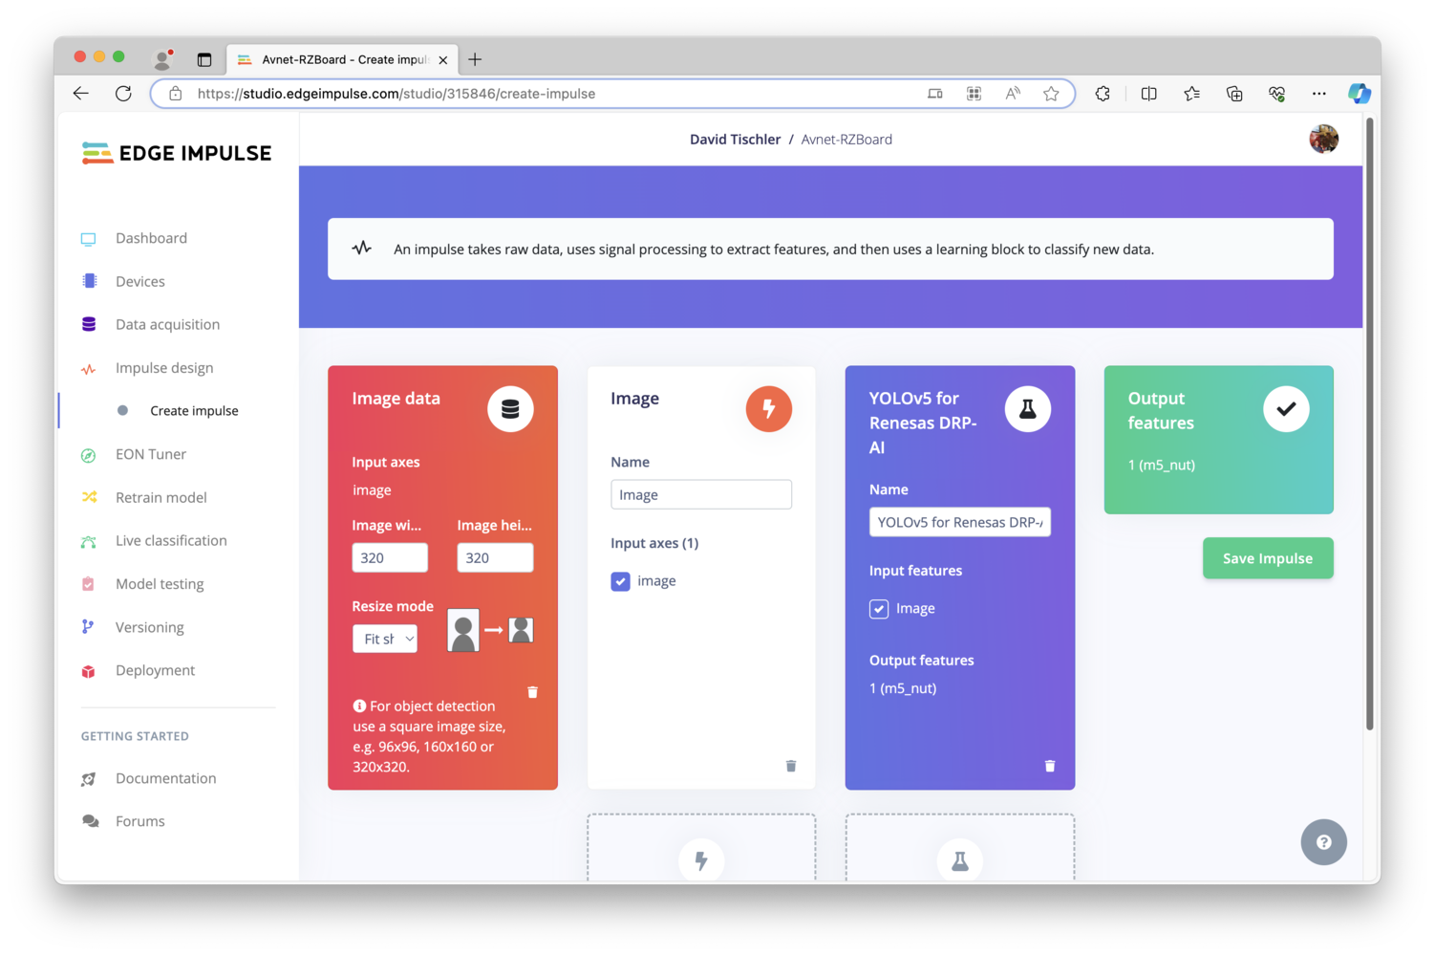Click the Output features checkmark icon
1435x956 pixels.
[1286, 409]
